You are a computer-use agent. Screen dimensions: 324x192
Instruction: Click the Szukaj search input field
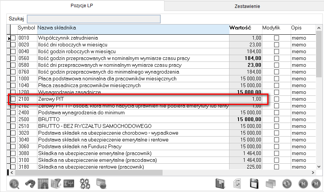pyautogui.click(x=94, y=19)
